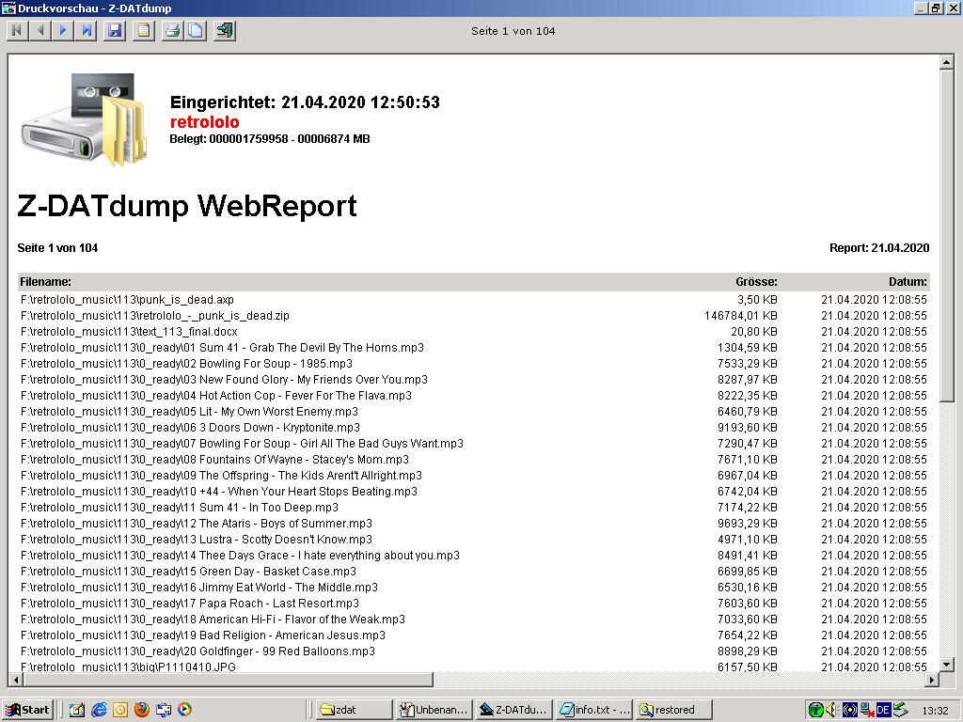Open the volume speaker tray icon
The image size is (963, 722).
(x=832, y=710)
